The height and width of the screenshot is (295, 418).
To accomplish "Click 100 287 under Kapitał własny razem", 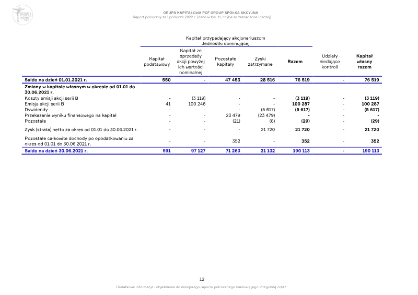I will (370, 104).
